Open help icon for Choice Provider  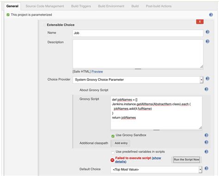tap(207, 79)
